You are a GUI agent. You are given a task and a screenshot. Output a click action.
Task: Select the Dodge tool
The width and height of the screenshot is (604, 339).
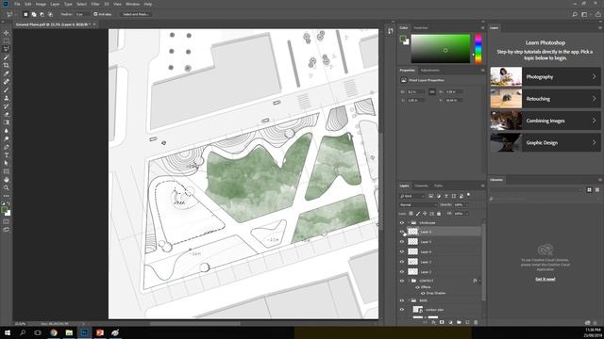[7, 138]
